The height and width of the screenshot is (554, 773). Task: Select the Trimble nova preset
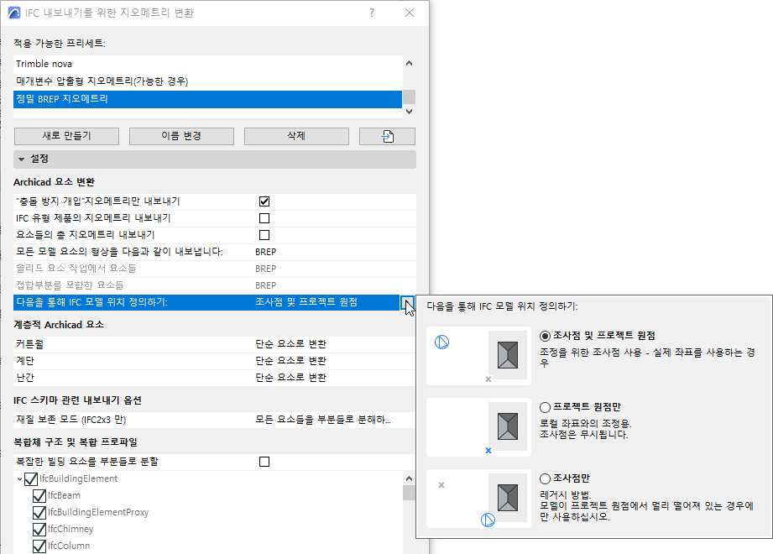[207, 64]
